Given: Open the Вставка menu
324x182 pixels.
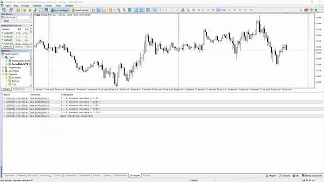Looking at the screenshot, I should pyautogui.click(x=25, y=6).
